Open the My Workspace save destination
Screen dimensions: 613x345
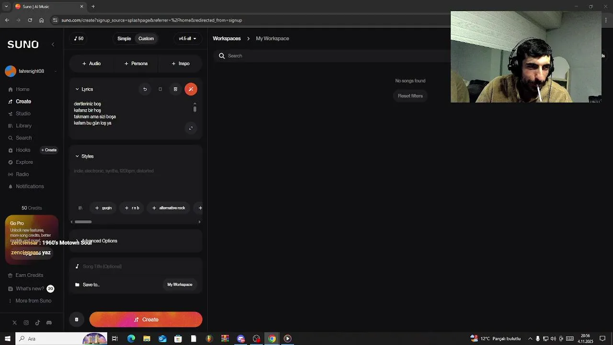pos(180,285)
